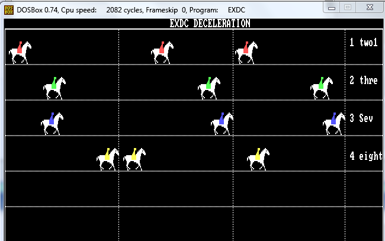This screenshot has width=385, height=241.
Task: Click the rightmost red-jockey horse in lane 1
Action: 246,53
